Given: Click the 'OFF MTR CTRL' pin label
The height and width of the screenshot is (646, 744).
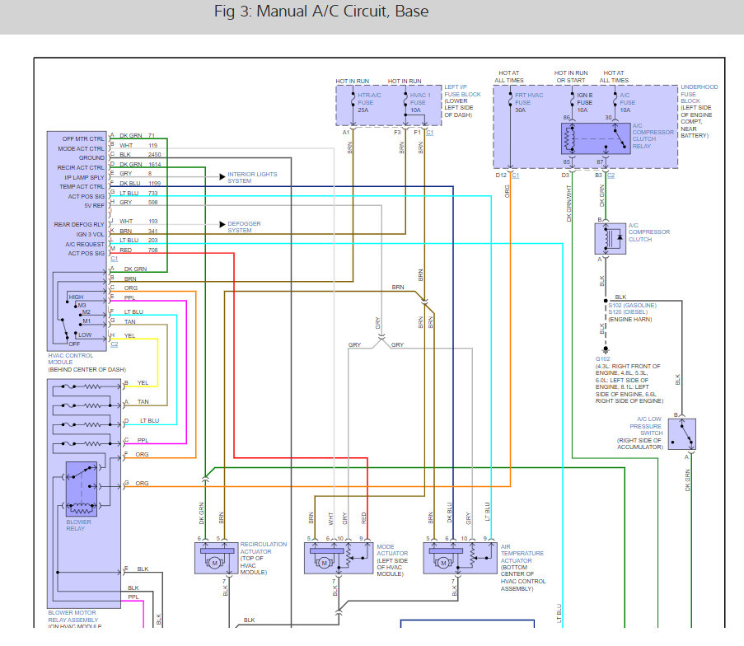Looking at the screenshot, I should pos(83,138).
